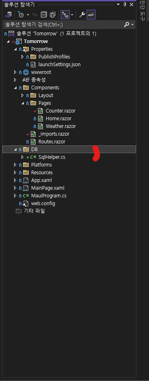Open the dropdown beside the pending changes filter
149x381 pixels.
[28, 15]
